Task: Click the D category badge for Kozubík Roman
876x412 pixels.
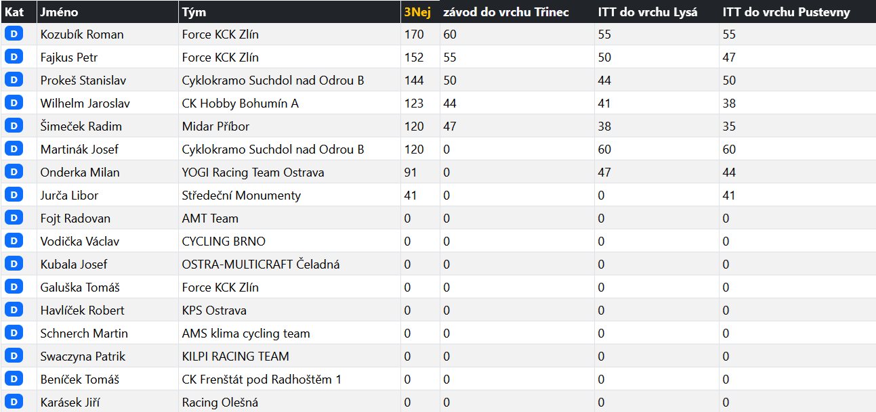Action: 14,35
